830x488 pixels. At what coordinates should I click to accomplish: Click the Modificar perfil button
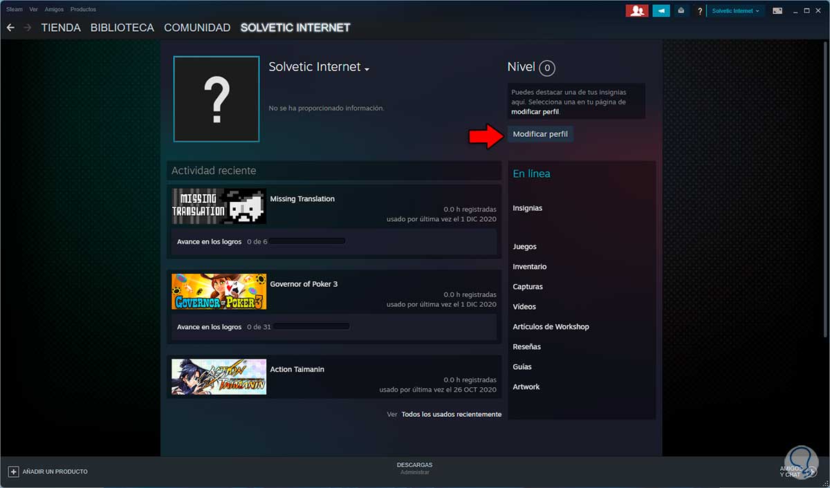(x=540, y=134)
